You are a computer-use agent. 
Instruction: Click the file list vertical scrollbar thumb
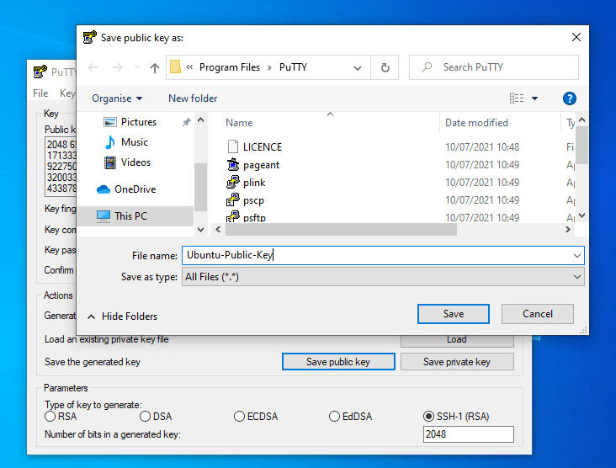click(582, 146)
